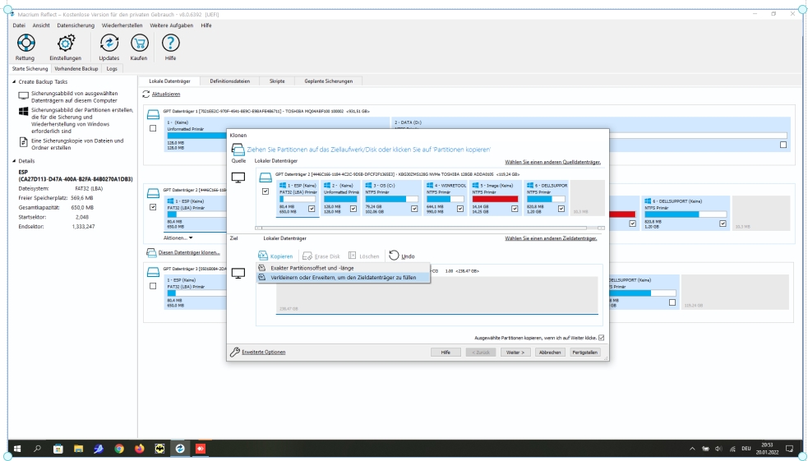This screenshot has height=461, width=808.
Task: Collapse the Create Backup Tasks section
Action: [x=15, y=82]
